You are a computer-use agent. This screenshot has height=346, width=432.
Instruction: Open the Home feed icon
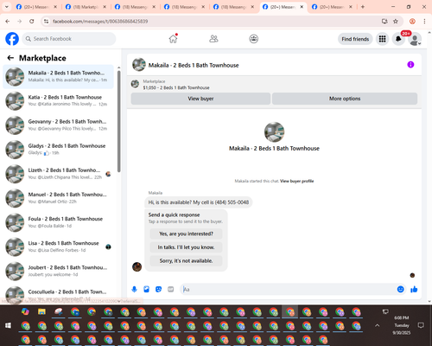(x=173, y=39)
